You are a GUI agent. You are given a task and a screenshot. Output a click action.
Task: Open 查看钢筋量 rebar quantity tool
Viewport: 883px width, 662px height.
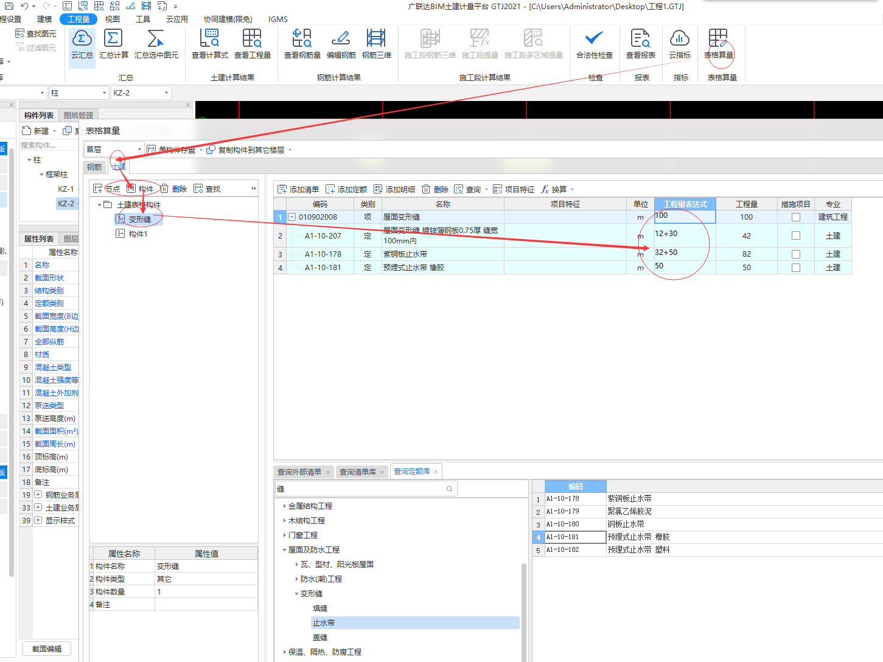pyautogui.click(x=302, y=44)
